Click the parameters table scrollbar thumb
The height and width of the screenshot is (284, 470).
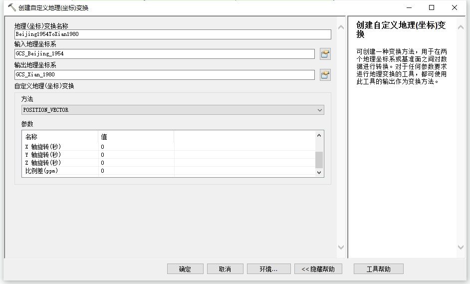click(x=319, y=160)
